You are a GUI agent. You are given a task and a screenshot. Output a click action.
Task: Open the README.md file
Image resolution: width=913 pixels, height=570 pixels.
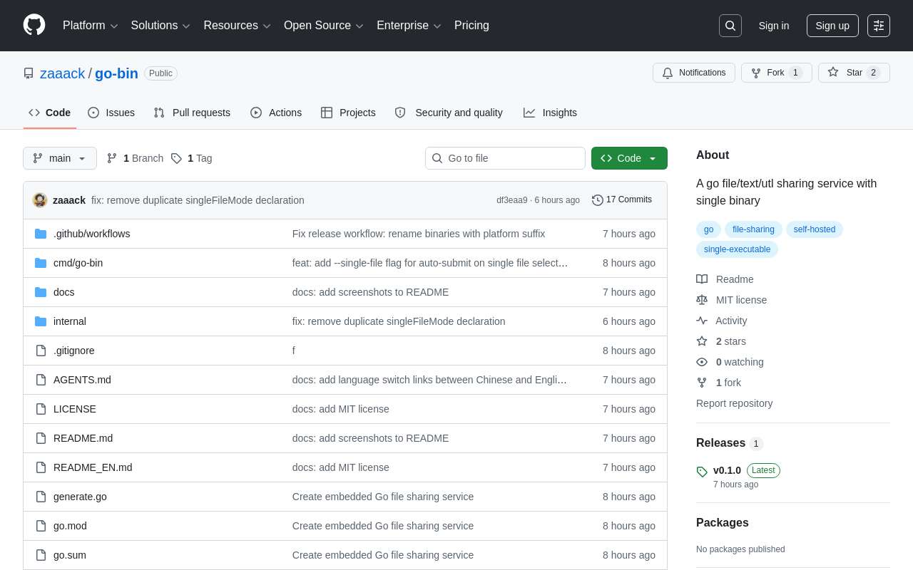(x=83, y=438)
